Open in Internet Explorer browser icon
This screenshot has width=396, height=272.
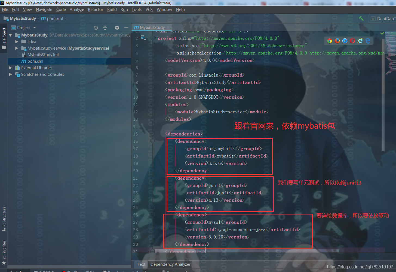tap(360, 41)
